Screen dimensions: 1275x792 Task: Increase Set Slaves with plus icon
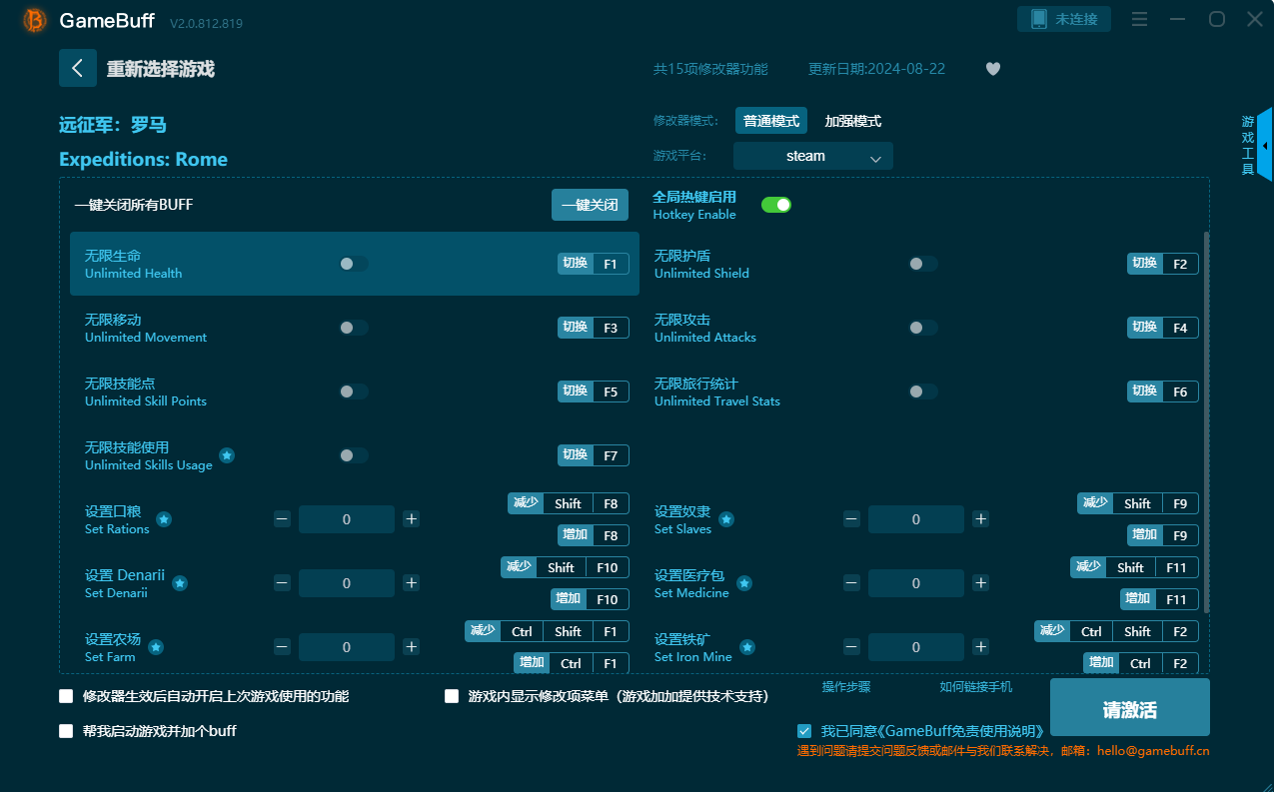click(981, 519)
